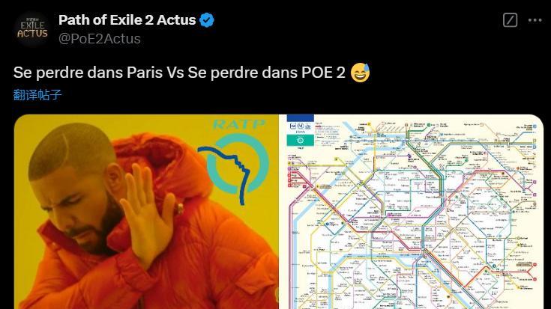
Task: Click the sweating smile emoji
Action: tap(360, 73)
